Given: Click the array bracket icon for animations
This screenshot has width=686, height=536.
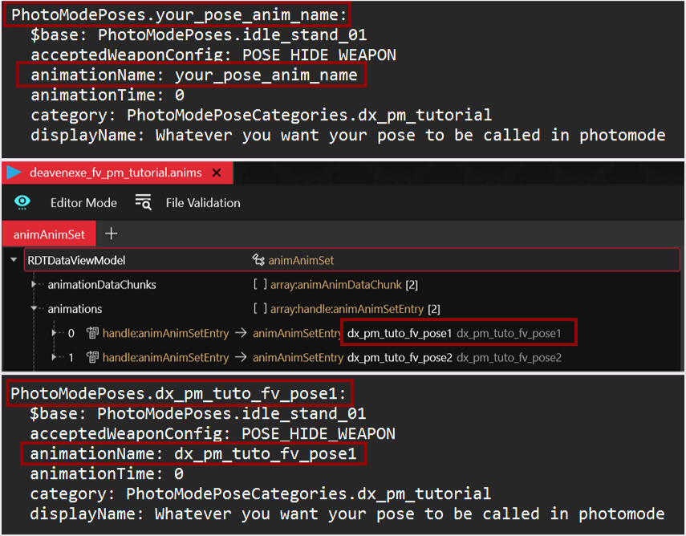Looking at the screenshot, I should 259,309.
